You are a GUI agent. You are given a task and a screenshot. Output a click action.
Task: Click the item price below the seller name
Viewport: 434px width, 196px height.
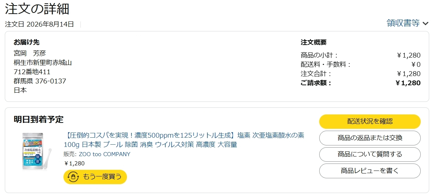(x=74, y=163)
